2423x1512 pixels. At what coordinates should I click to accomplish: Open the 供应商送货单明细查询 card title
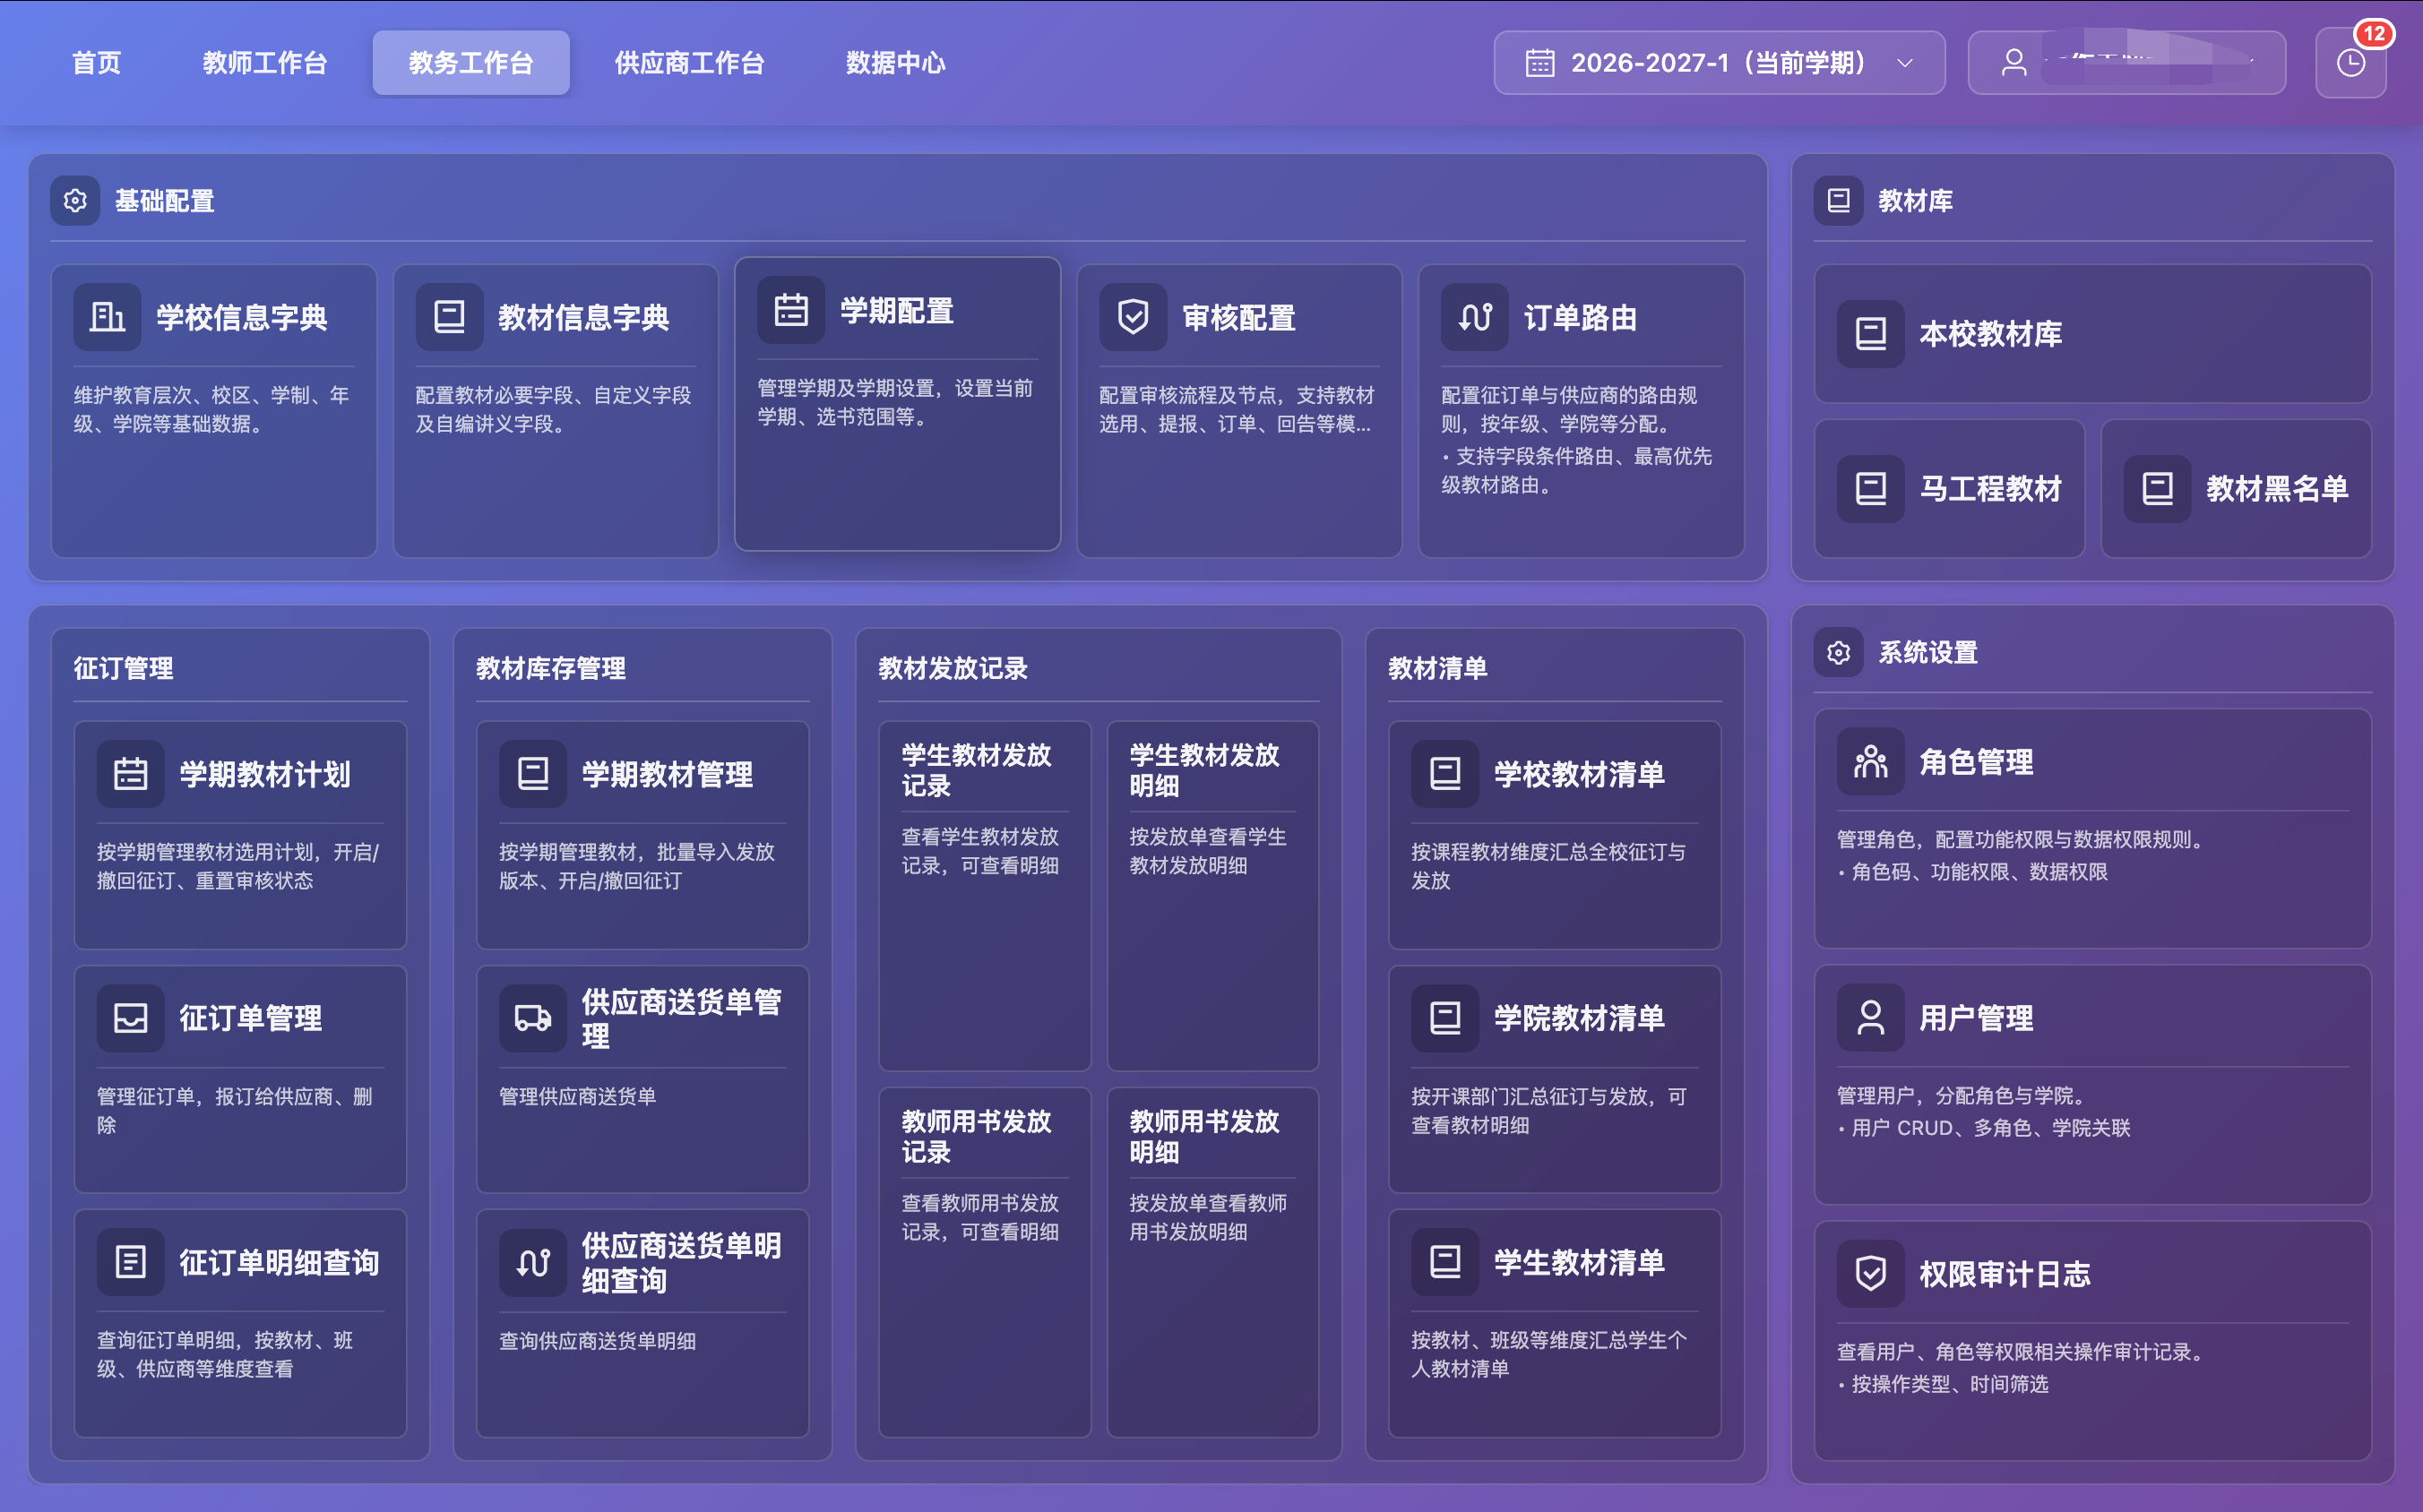[681, 1262]
